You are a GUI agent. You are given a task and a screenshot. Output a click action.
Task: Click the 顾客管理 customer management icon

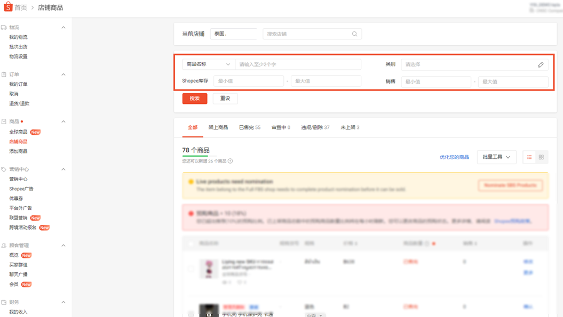click(x=5, y=245)
